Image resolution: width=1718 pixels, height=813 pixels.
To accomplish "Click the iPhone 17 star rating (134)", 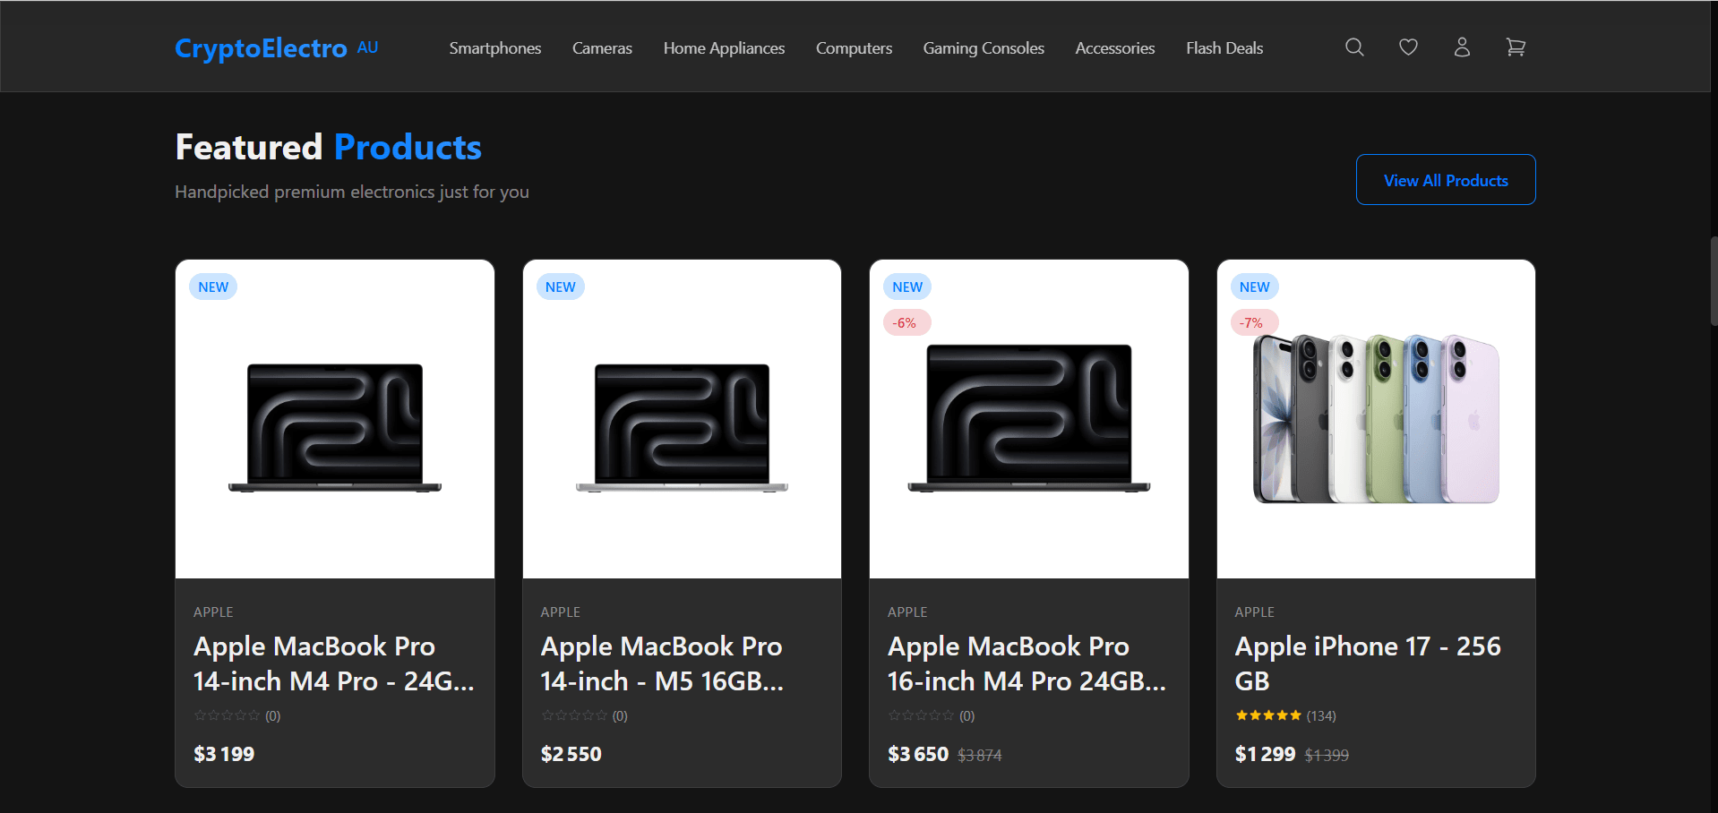I will pyautogui.click(x=1285, y=715).
